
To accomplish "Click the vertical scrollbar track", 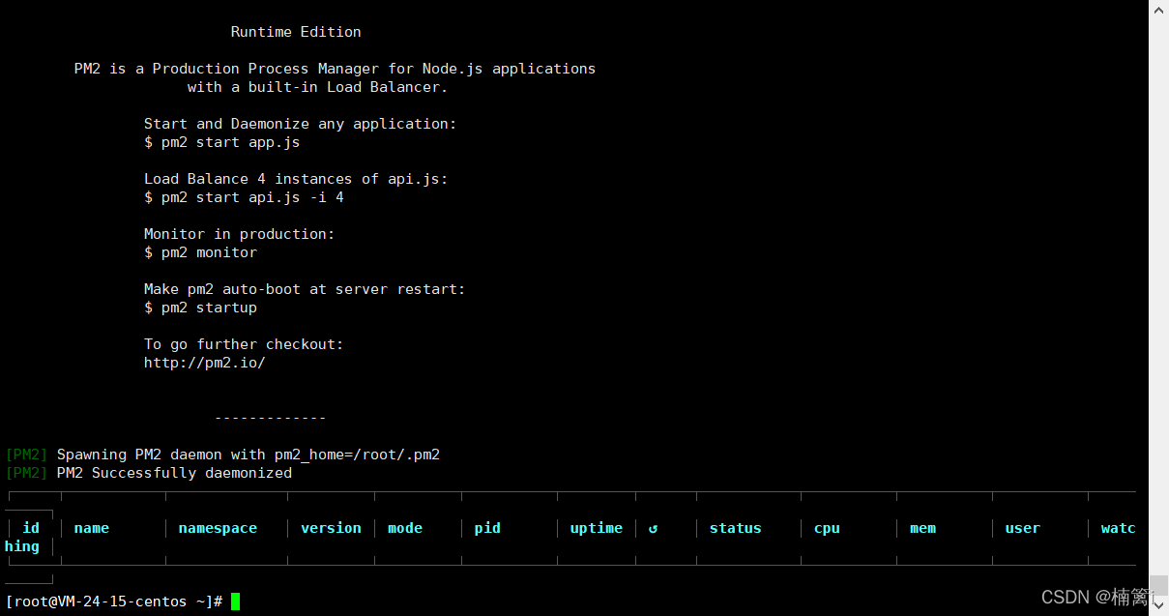I will click(x=1158, y=290).
